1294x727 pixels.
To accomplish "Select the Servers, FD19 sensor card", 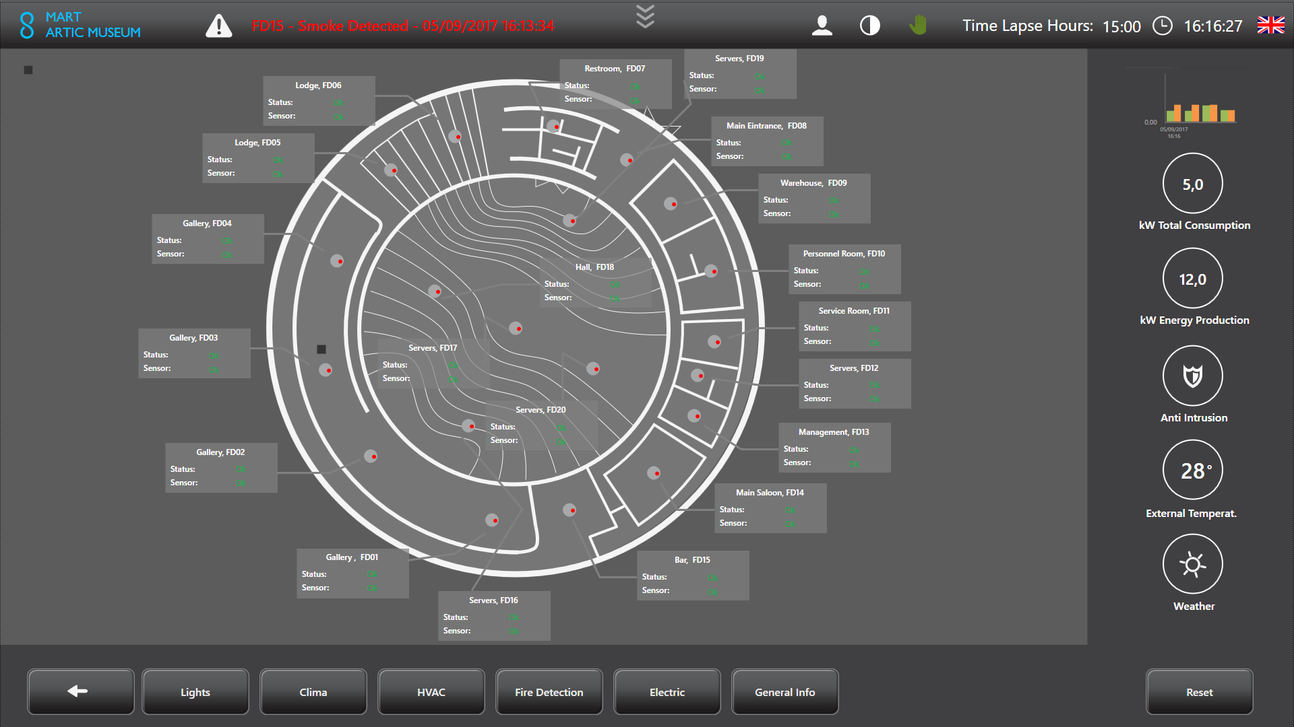I will (740, 74).
